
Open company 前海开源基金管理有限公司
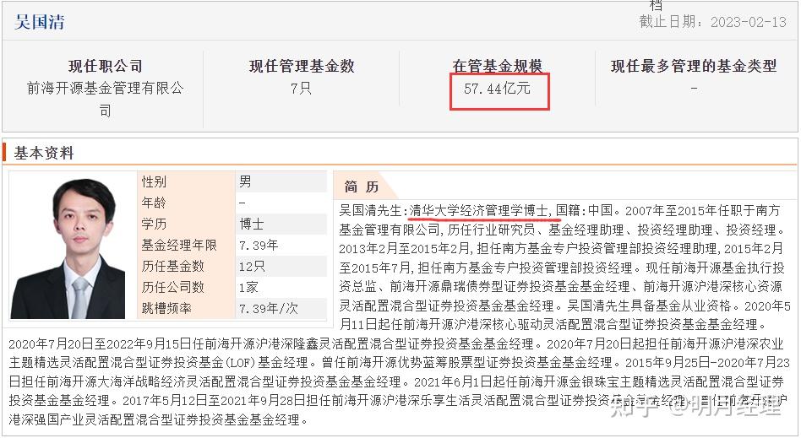click(106, 99)
